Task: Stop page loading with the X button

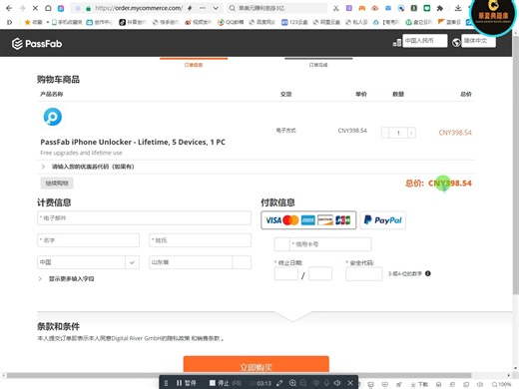Action: 35,8
